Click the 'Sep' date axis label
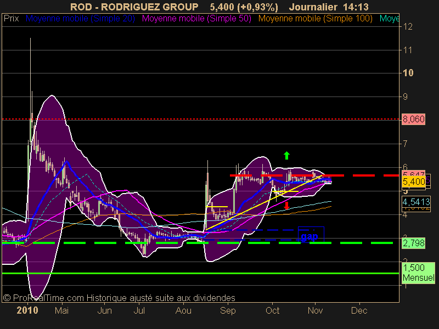 [x=228, y=310]
